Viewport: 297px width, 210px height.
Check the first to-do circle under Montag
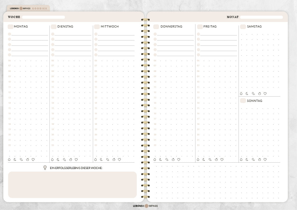point(10,34)
